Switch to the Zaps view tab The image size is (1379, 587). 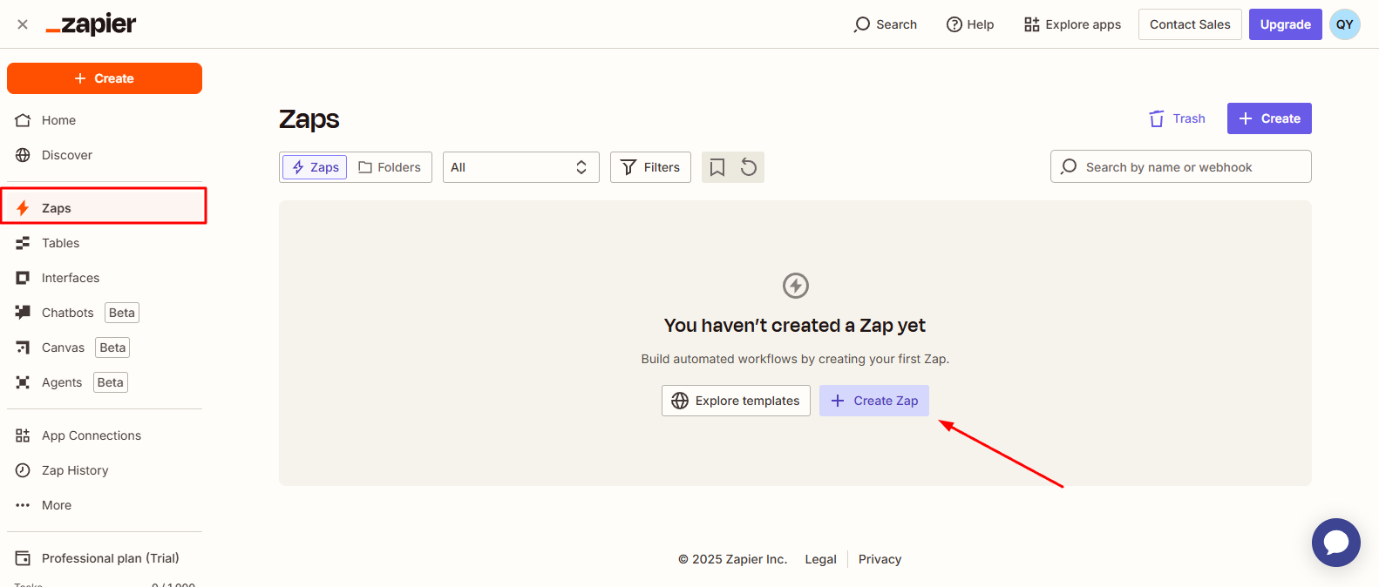coord(315,167)
